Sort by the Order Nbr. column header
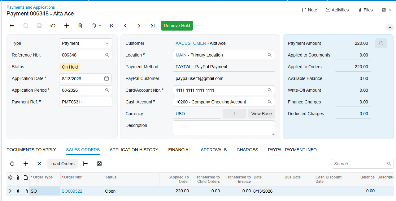Image resolution: width=396 pixels, height=201 pixels. tap(82, 179)
